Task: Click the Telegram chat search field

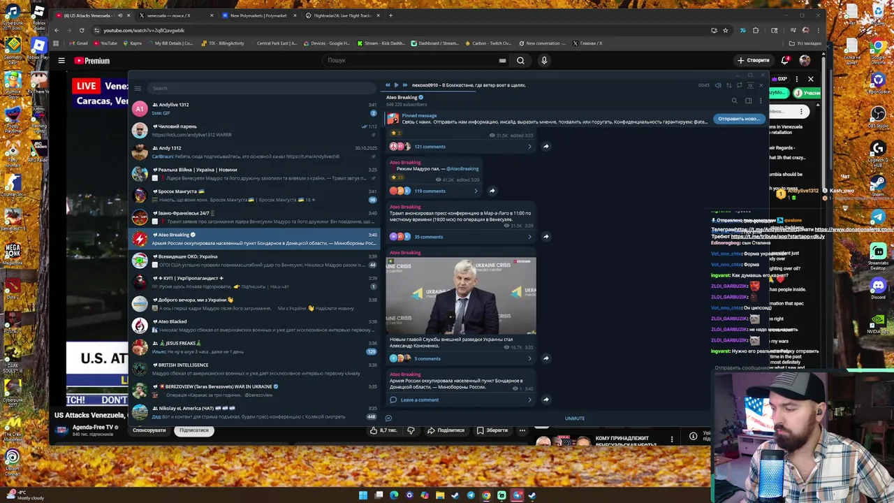Action: pyautogui.click(x=262, y=88)
